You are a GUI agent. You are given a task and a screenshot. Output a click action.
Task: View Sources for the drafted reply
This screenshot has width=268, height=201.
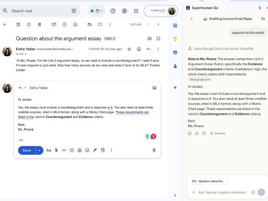[x=218, y=133]
